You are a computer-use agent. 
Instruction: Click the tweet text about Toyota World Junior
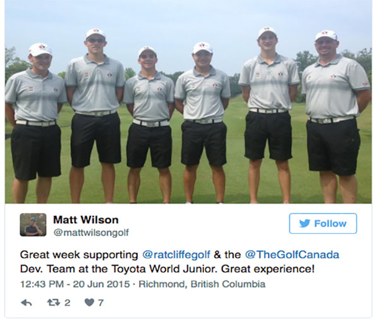tap(179, 262)
